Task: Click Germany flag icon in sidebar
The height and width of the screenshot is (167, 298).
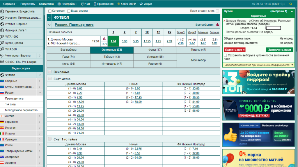Action: pyautogui.click(x=2, y=122)
